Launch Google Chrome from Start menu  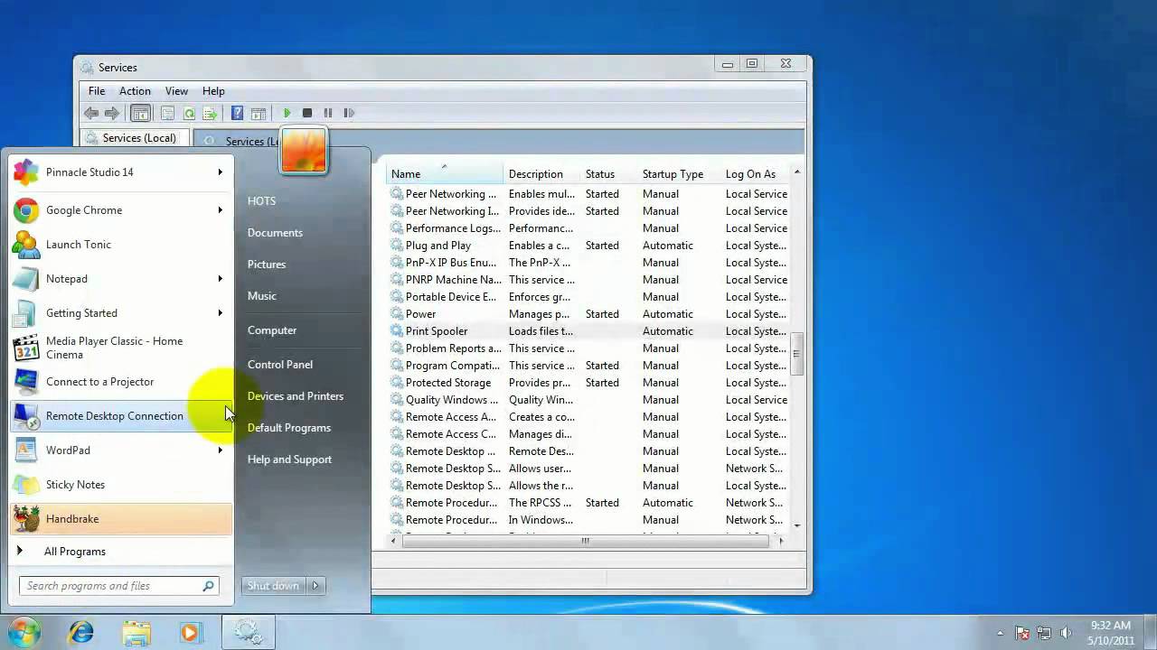click(x=121, y=210)
